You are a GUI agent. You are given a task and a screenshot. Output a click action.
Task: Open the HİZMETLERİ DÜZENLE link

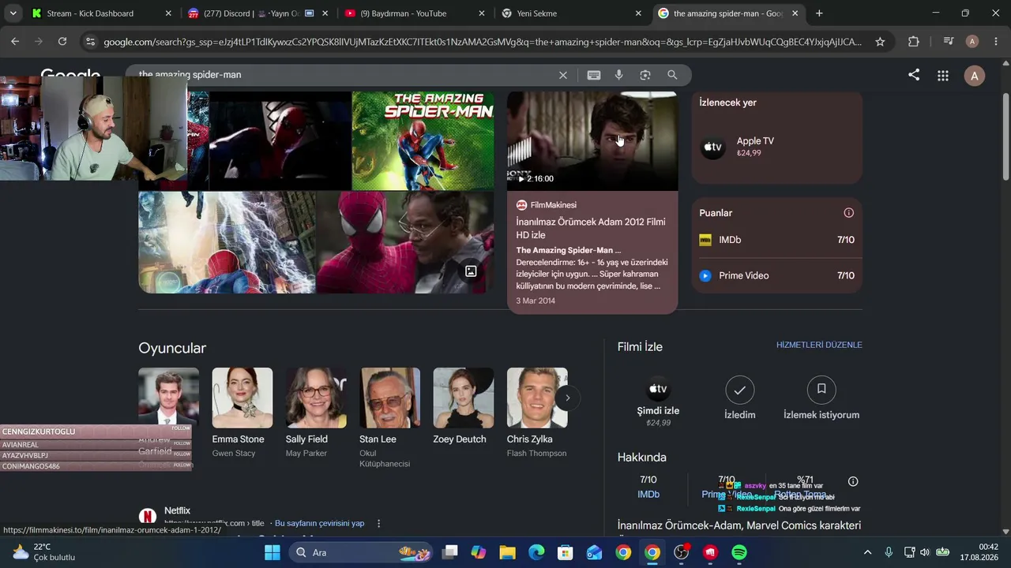[x=819, y=345]
